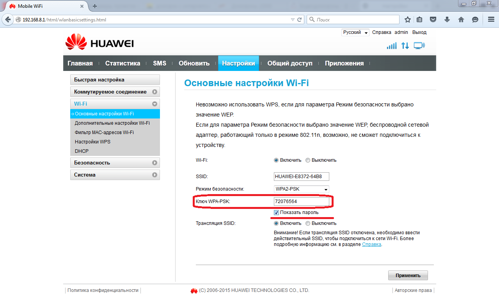Set Трансляция SSID to Выключить
This screenshot has height=297, width=499.
[x=308, y=223]
